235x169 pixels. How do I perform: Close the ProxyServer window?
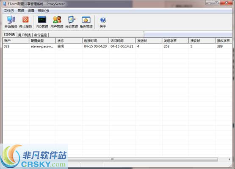(x=226, y=3)
